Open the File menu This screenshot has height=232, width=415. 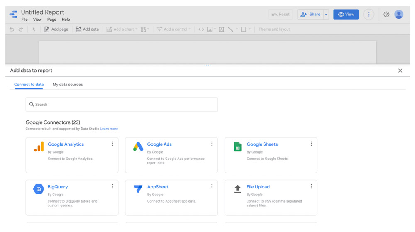24,20
